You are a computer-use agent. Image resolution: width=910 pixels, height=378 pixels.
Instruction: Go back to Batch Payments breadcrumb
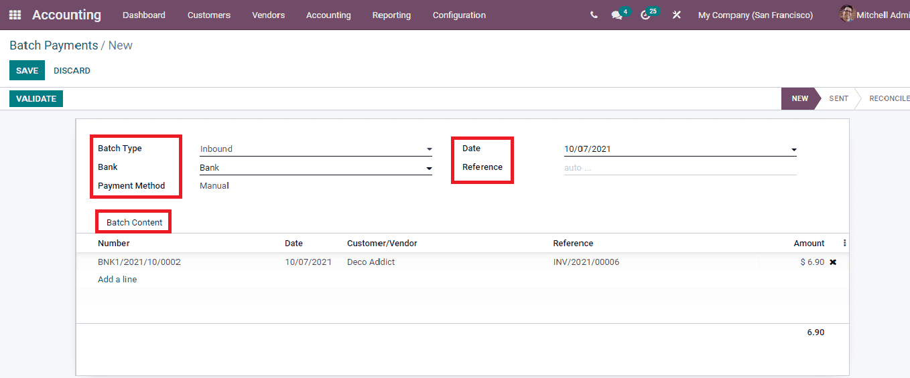coord(54,45)
